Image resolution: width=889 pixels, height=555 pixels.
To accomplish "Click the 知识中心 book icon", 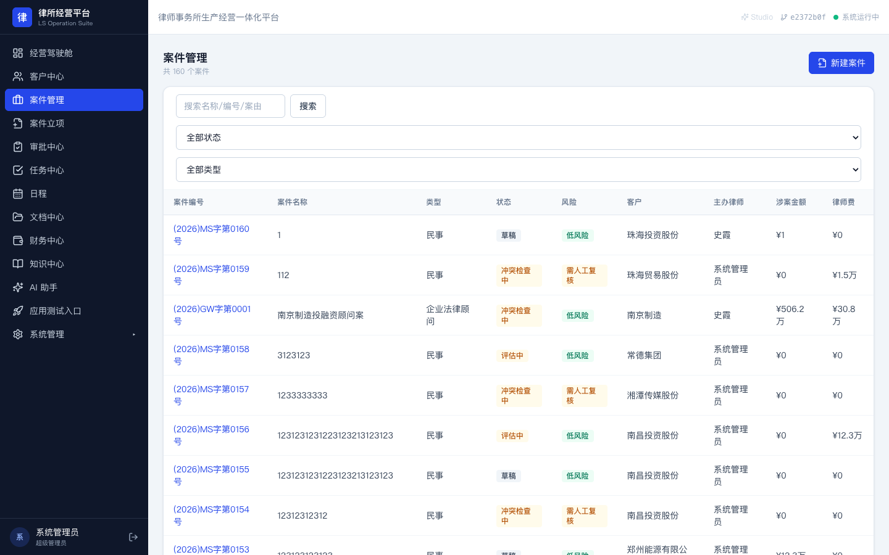I will pos(18,264).
